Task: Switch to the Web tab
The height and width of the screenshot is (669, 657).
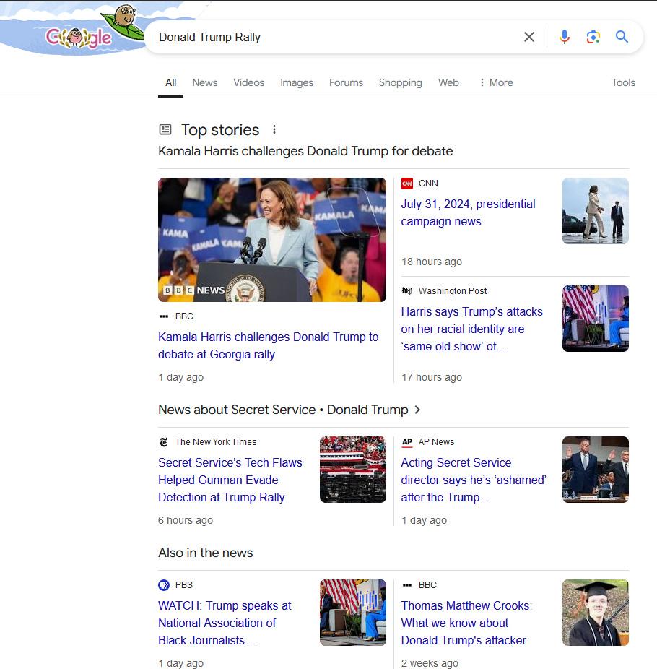Action: click(448, 82)
